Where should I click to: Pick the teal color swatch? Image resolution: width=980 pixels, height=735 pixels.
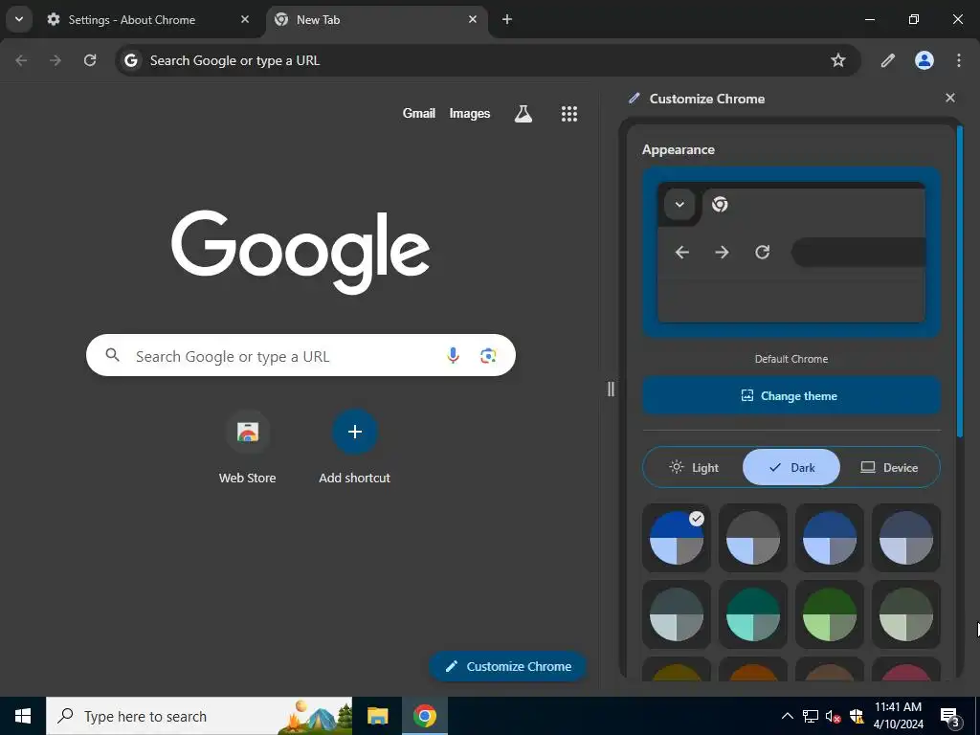[753, 614]
